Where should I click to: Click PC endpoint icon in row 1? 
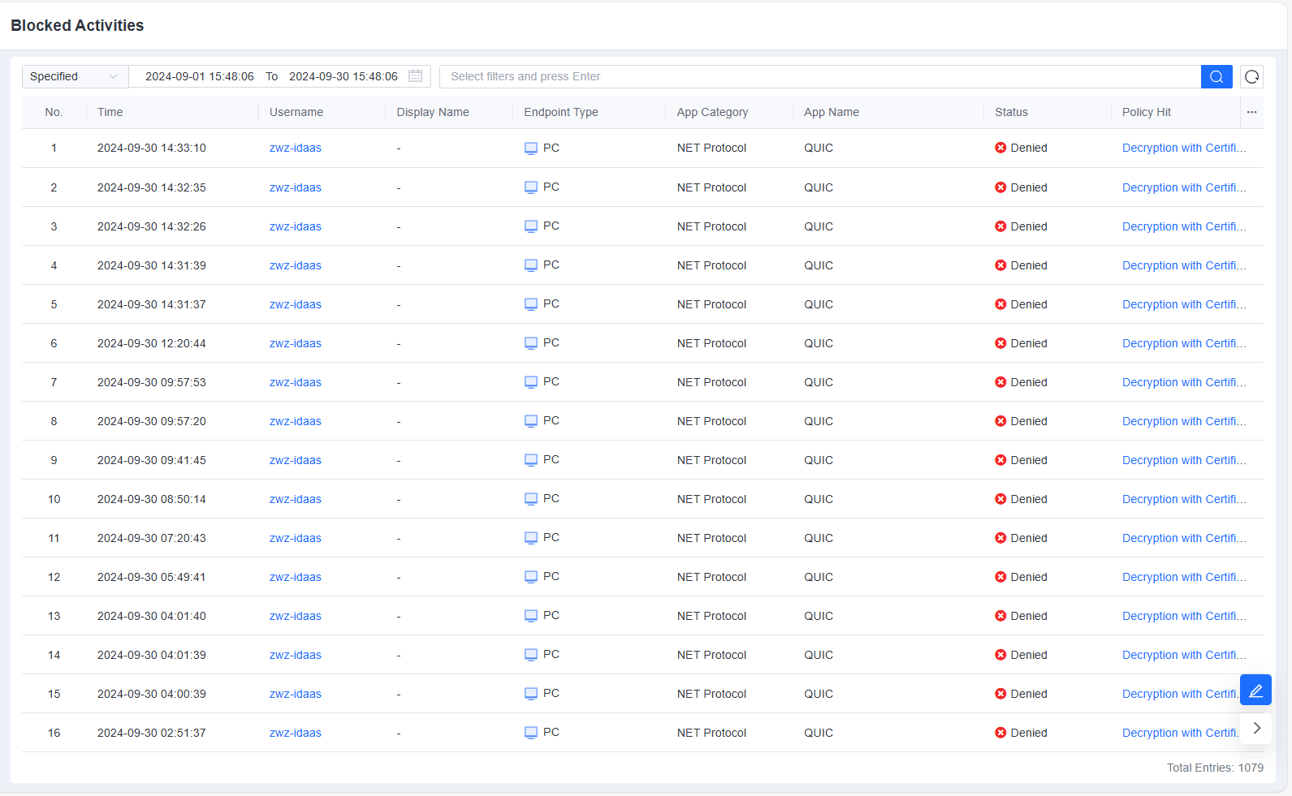click(x=531, y=148)
